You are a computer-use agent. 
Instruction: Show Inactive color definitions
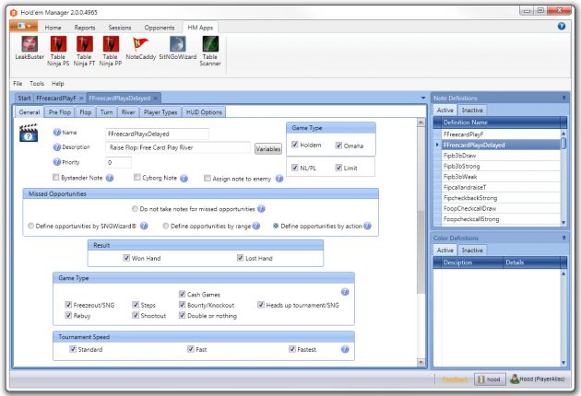point(471,250)
